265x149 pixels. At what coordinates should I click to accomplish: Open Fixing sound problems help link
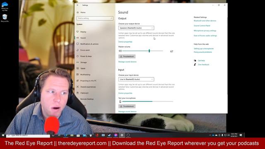203,52
